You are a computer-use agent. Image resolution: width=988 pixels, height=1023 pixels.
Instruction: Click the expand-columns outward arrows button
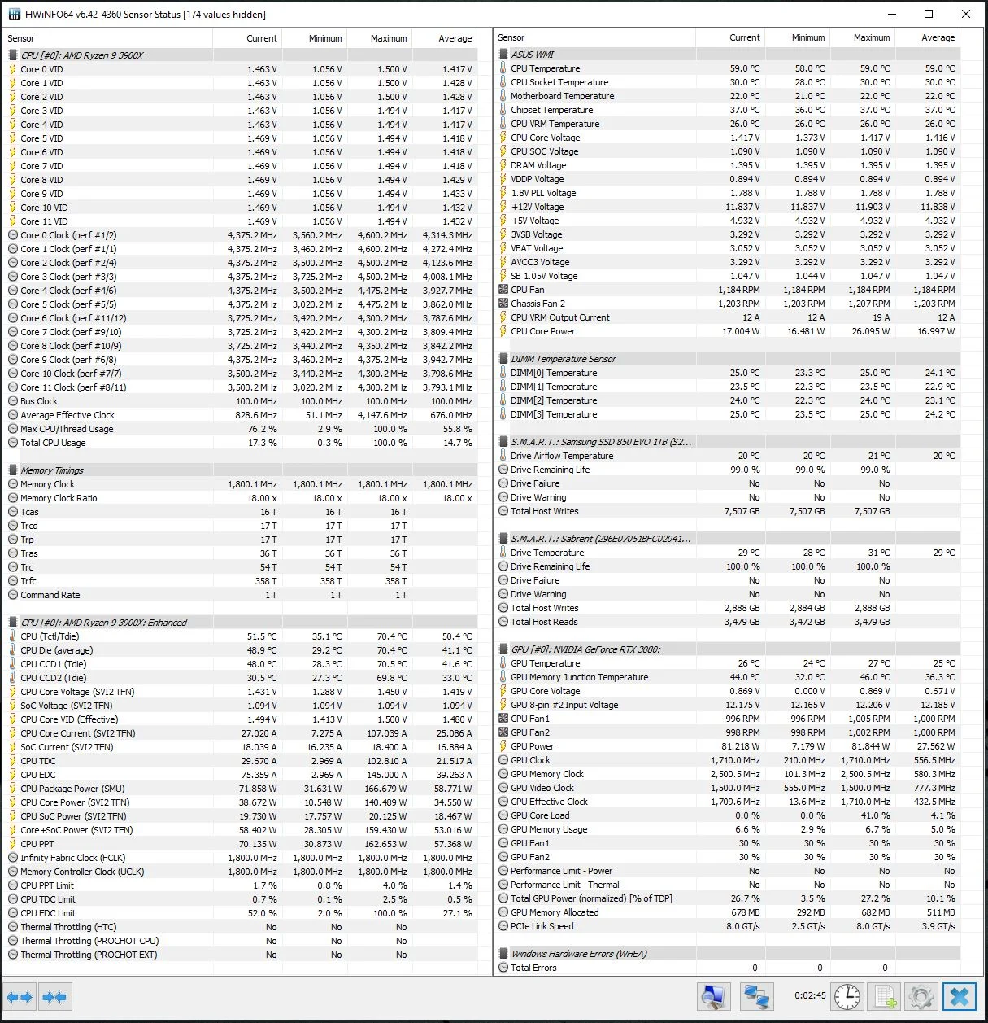point(20,997)
